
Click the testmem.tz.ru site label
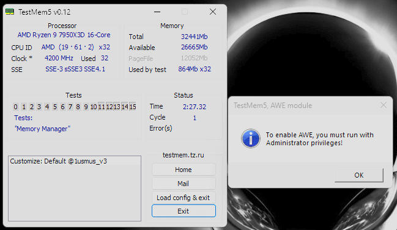(x=184, y=155)
